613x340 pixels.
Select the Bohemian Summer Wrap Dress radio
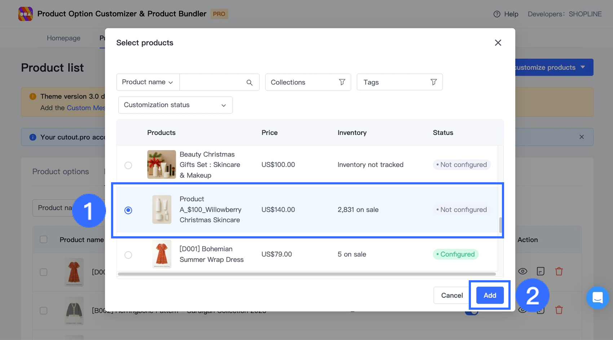pos(128,255)
